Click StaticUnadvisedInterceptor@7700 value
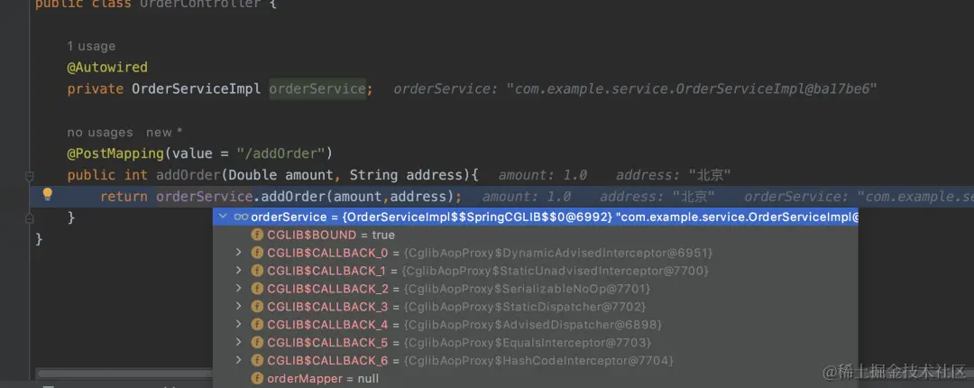 pyautogui.click(x=556, y=271)
